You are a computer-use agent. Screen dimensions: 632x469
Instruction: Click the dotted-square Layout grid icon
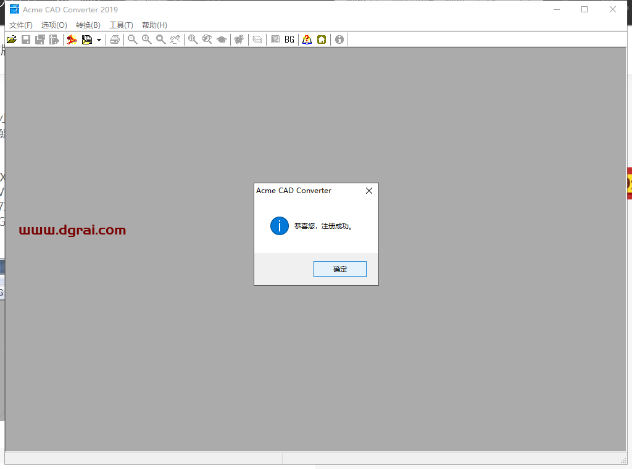275,39
